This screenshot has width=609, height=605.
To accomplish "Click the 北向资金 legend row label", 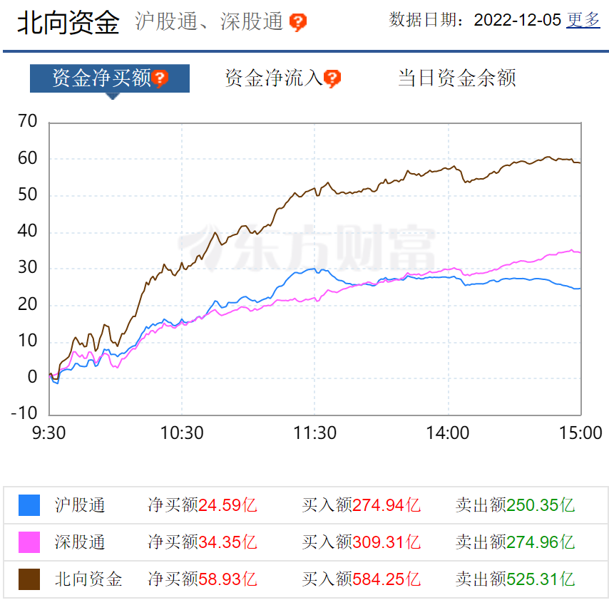I will pos(88,579).
